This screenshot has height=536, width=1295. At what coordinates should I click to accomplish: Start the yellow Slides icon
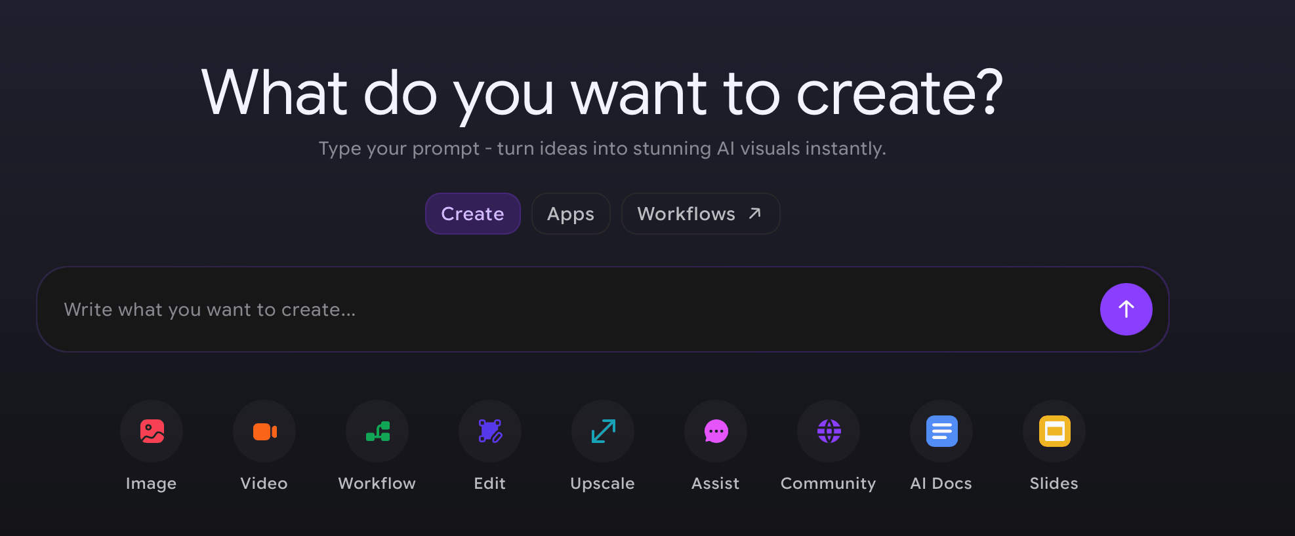[x=1054, y=431]
